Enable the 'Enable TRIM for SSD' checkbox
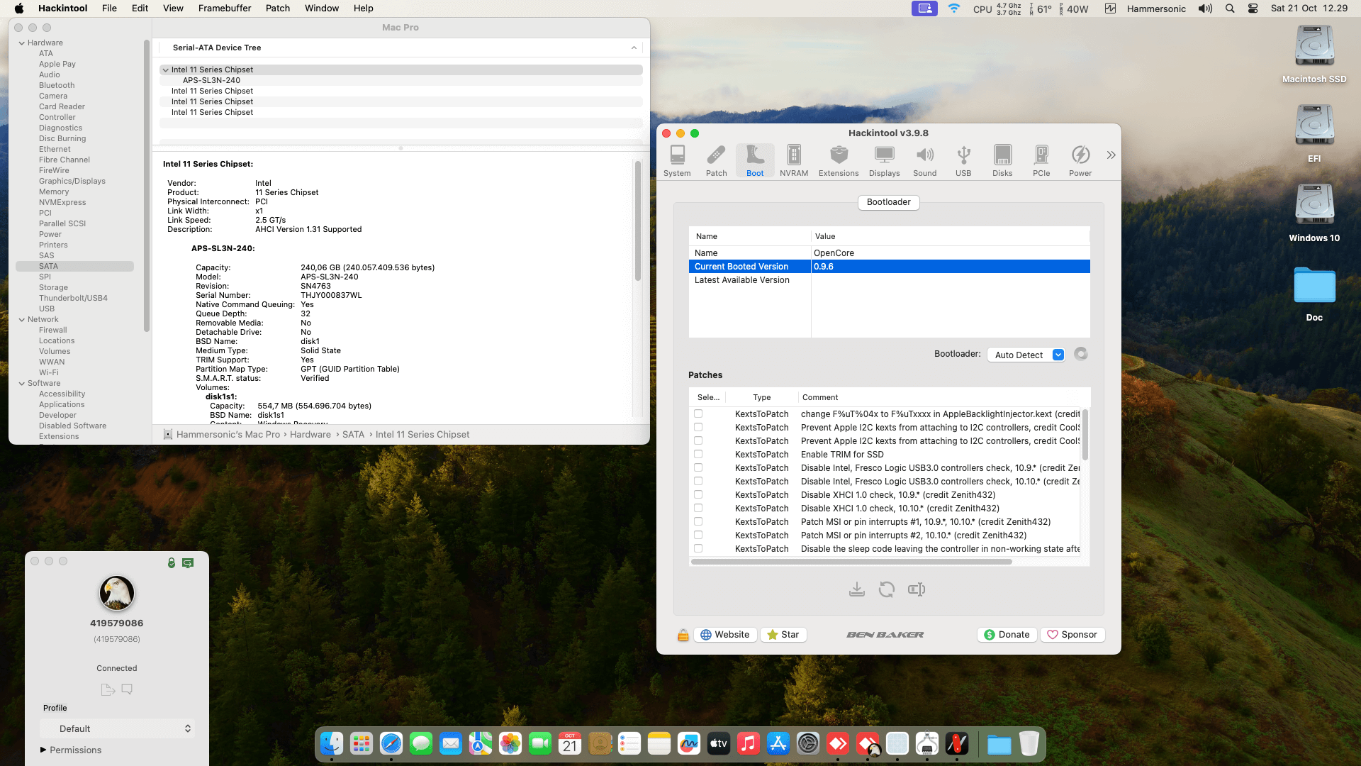The image size is (1361, 766). [698, 455]
